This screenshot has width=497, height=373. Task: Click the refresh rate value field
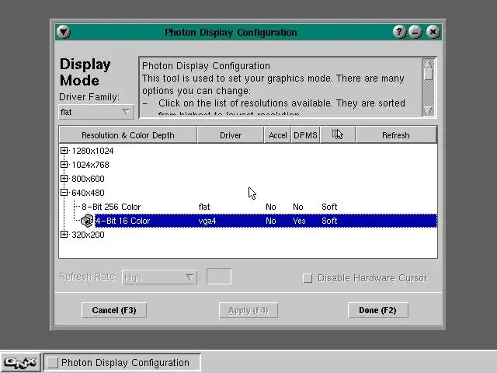point(219,277)
